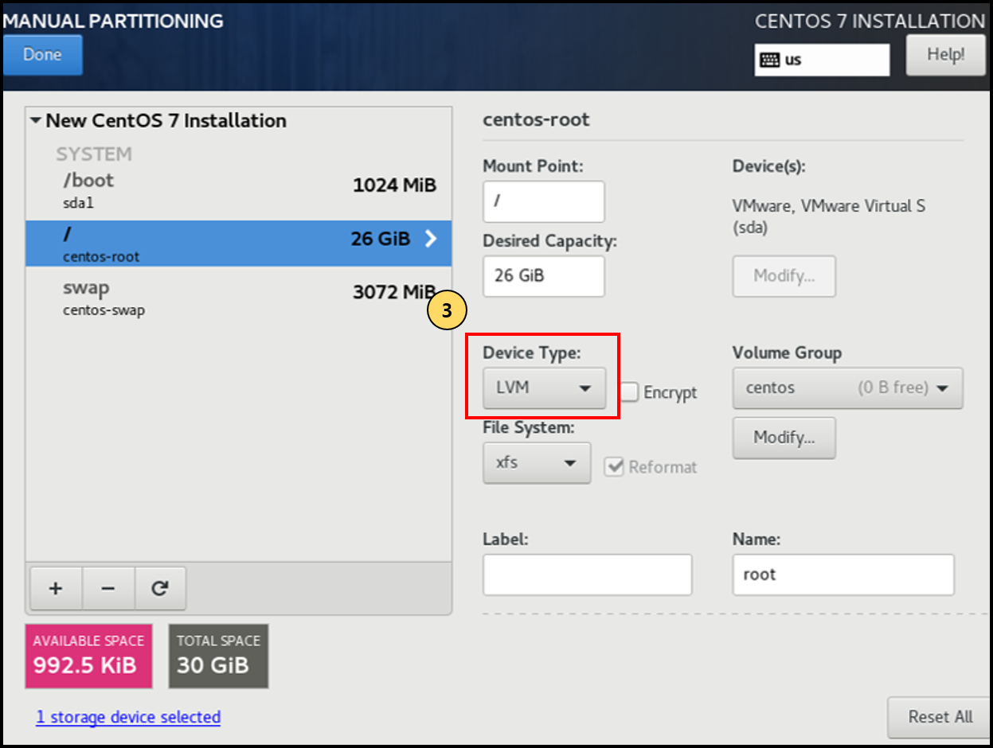Click the Help! button
This screenshot has height=748, width=993.
coord(946,54)
